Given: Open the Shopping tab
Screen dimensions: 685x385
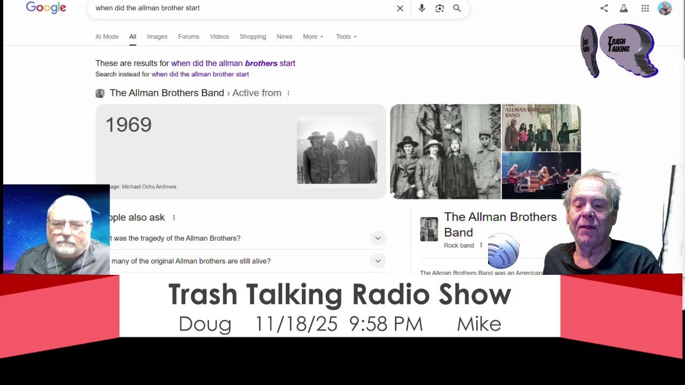Looking at the screenshot, I should tap(253, 36).
